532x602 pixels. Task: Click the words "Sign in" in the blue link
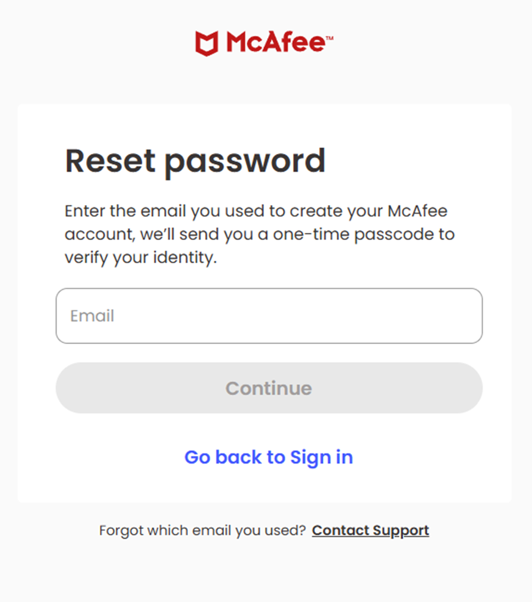click(322, 458)
